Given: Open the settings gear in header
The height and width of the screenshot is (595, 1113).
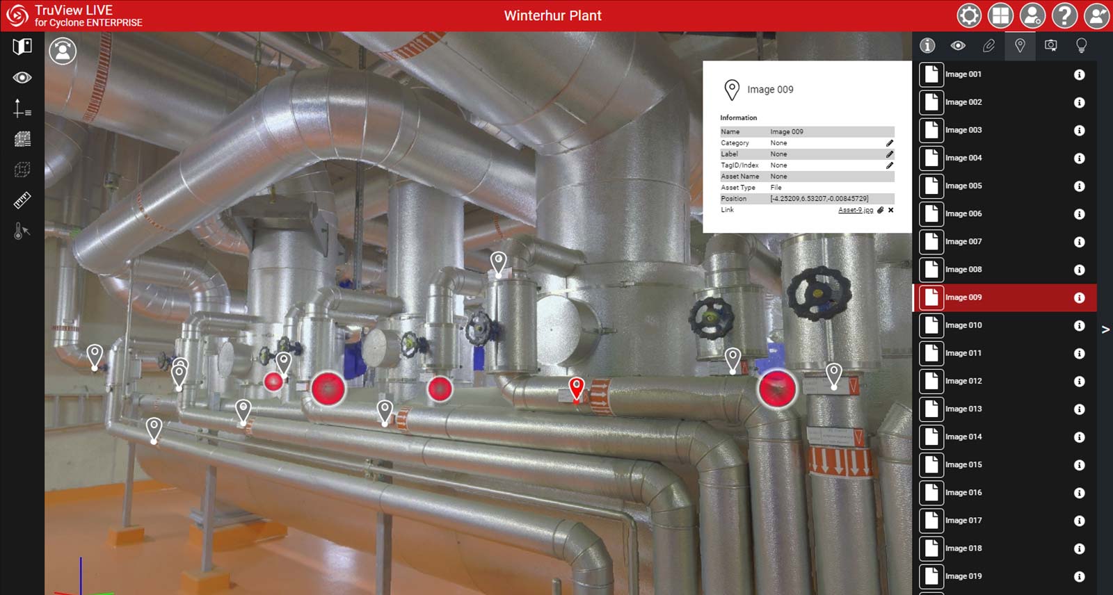Looking at the screenshot, I should (x=969, y=15).
